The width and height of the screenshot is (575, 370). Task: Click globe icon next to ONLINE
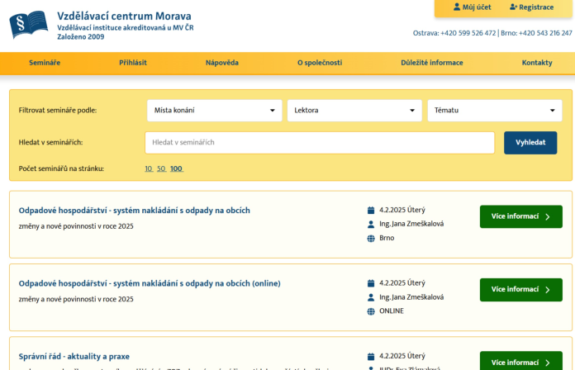click(371, 311)
